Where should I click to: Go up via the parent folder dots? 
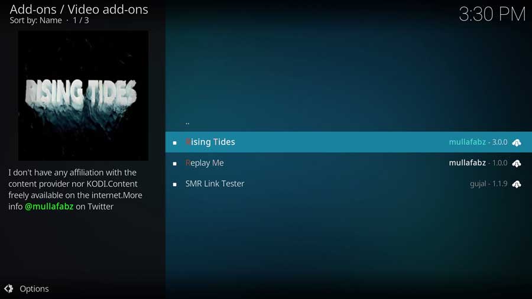(x=187, y=123)
